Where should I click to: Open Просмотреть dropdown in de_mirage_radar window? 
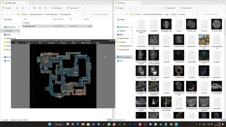pyautogui.click(x=73, y=8)
